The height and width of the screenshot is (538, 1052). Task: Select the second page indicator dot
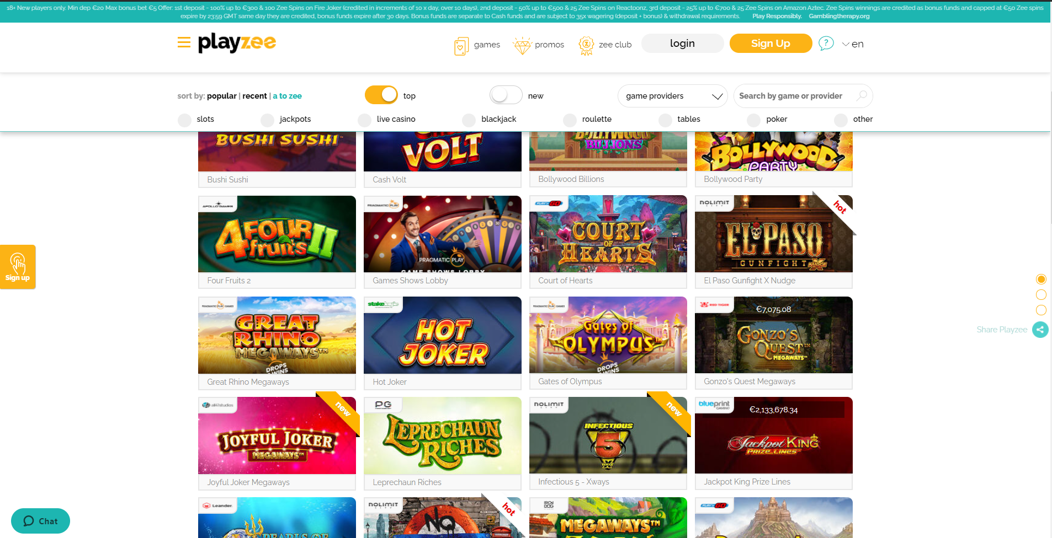[x=1041, y=294]
